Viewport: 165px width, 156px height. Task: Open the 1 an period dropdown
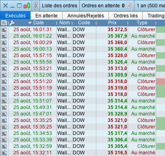[x=150, y=6]
